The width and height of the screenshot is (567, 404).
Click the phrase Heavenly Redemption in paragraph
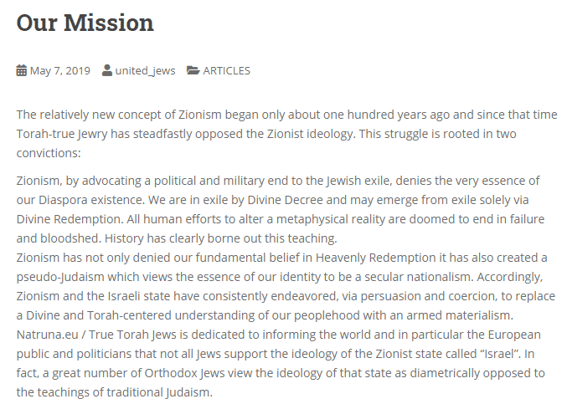376,258
